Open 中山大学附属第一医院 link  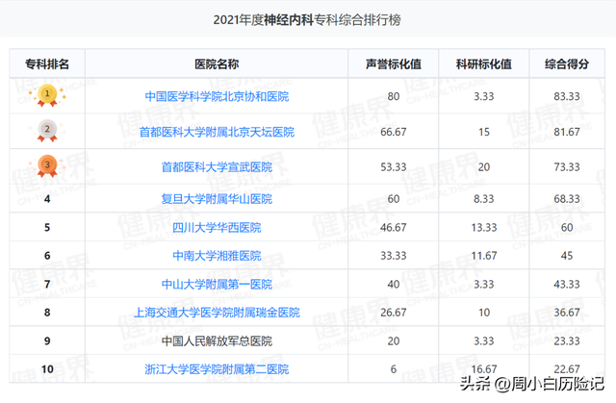(217, 284)
